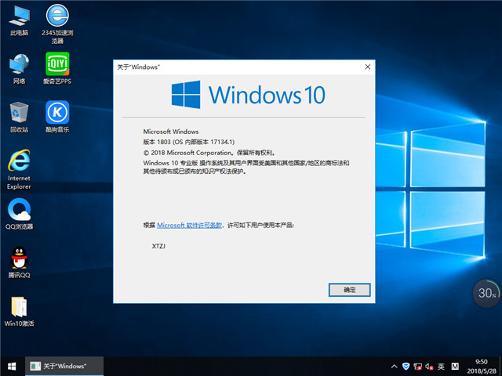Image resolution: width=502 pixels, height=376 pixels.
Task: Open the Microsoft software license terms link
Action: click(189, 225)
